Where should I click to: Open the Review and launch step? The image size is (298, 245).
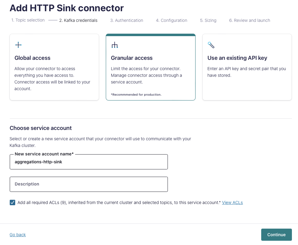tap(249, 21)
